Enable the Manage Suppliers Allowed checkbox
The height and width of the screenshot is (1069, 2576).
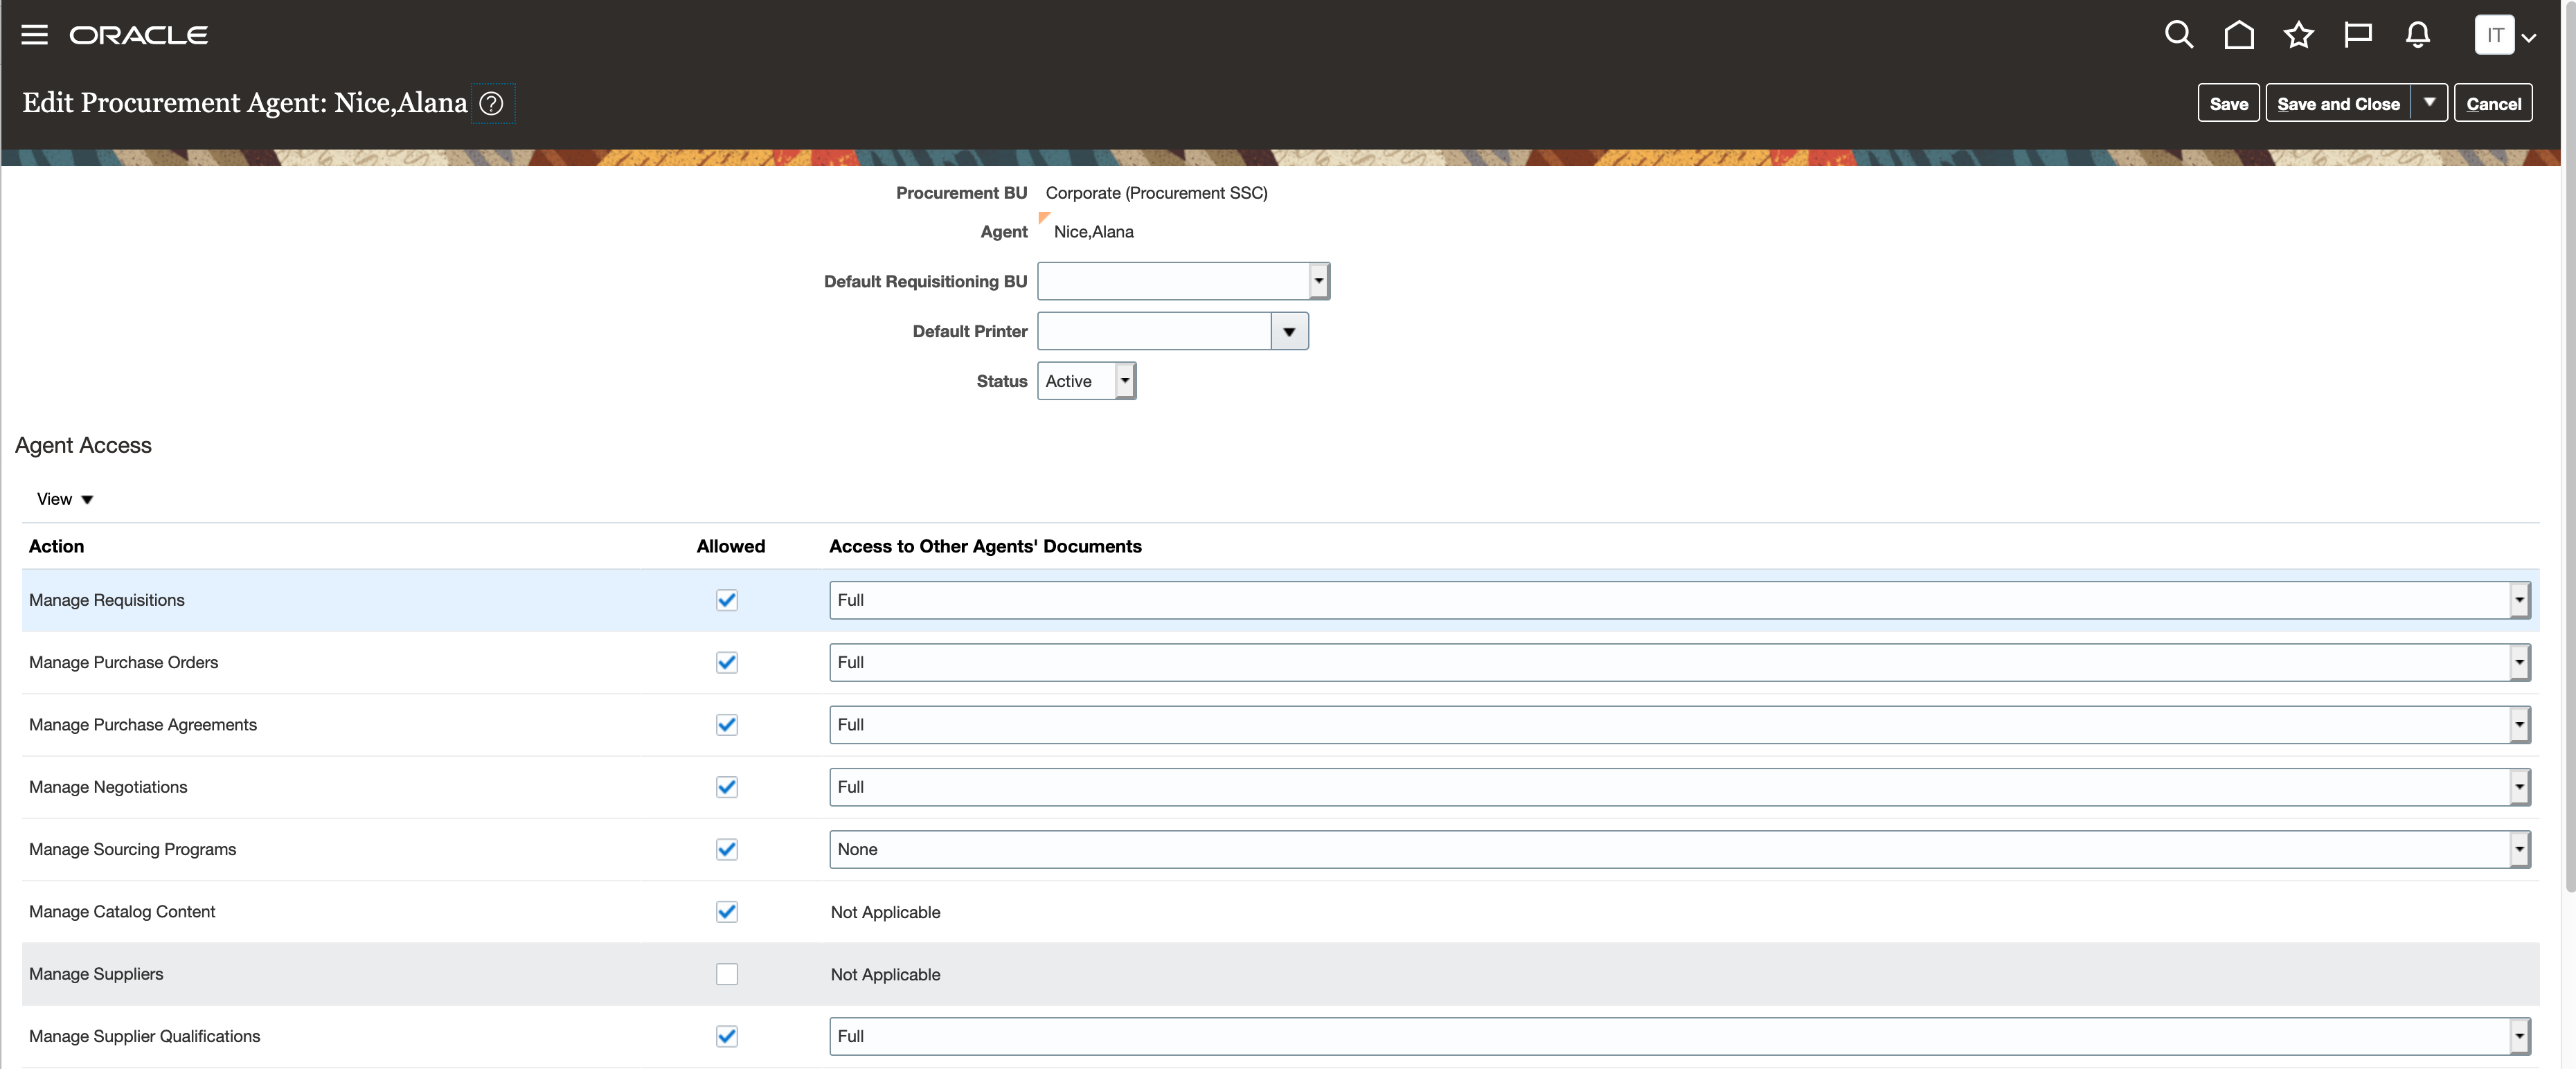pyautogui.click(x=727, y=974)
